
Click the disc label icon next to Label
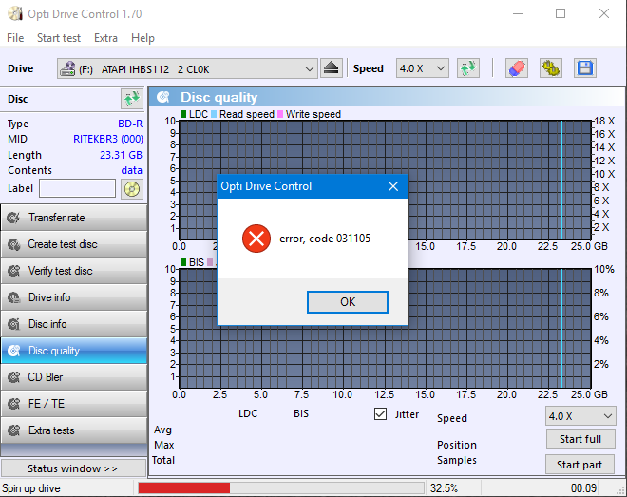point(132,189)
